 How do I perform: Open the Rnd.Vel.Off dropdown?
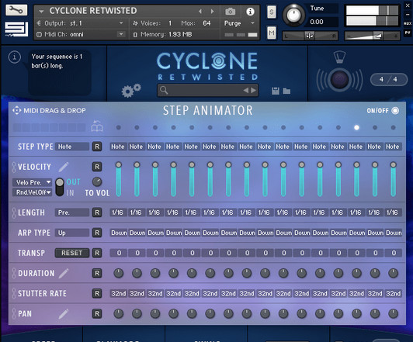(32, 192)
